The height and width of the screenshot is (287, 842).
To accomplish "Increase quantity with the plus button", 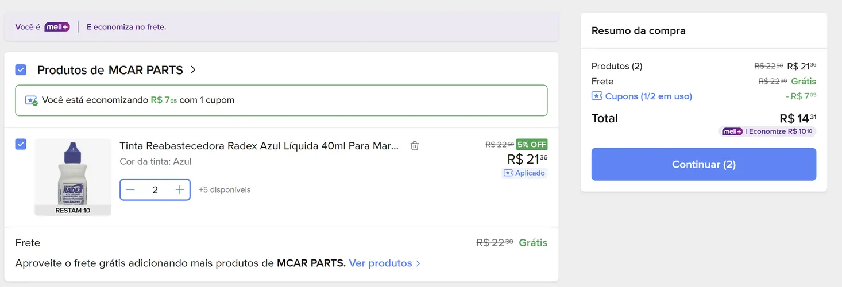I will pos(180,190).
